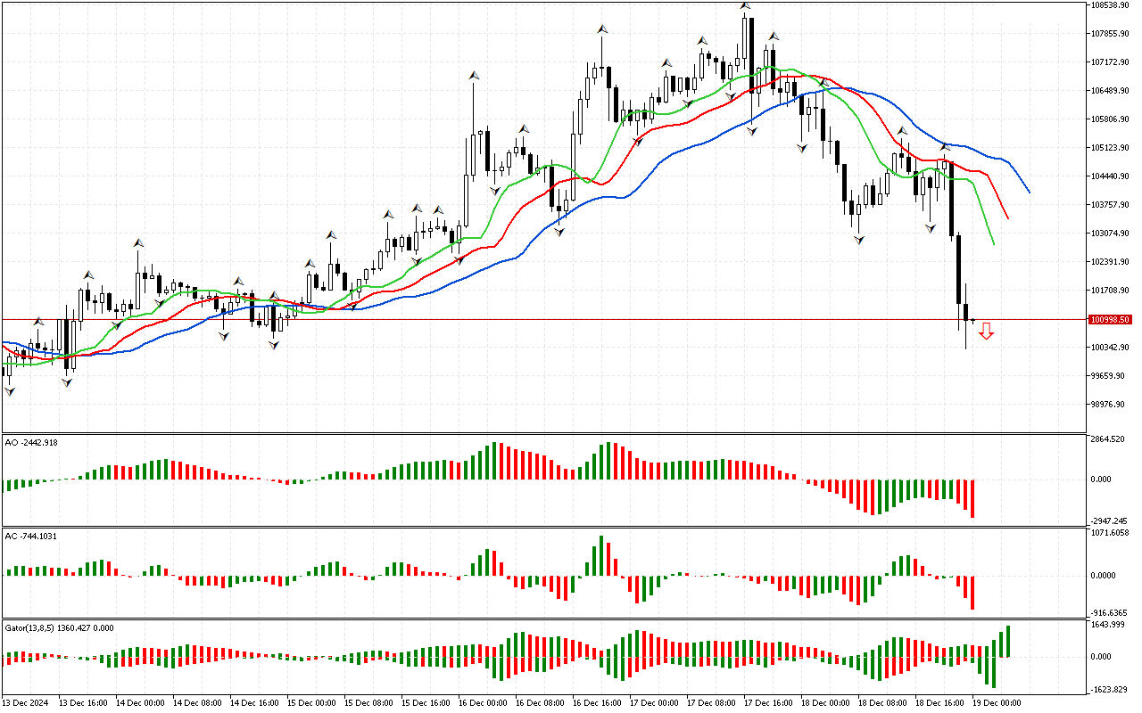Select the current price label 100998.50

tap(1111, 319)
